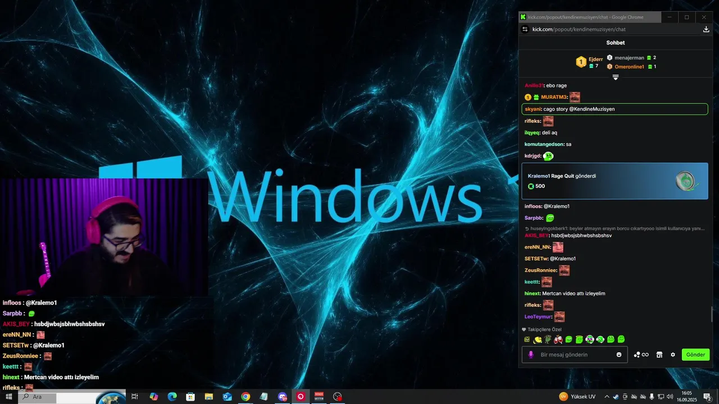Open menajerman in the leaderboard
The image size is (719, 404).
629,58
